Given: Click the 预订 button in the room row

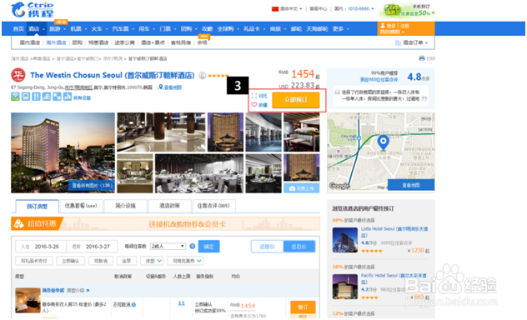Looking at the screenshot, I should 303,307.
